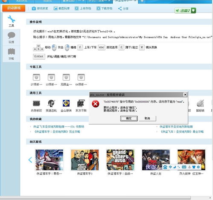
Task: Open link 《侠盗飞车：圣安地列斯》最全攻略
Action: coord(182,132)
